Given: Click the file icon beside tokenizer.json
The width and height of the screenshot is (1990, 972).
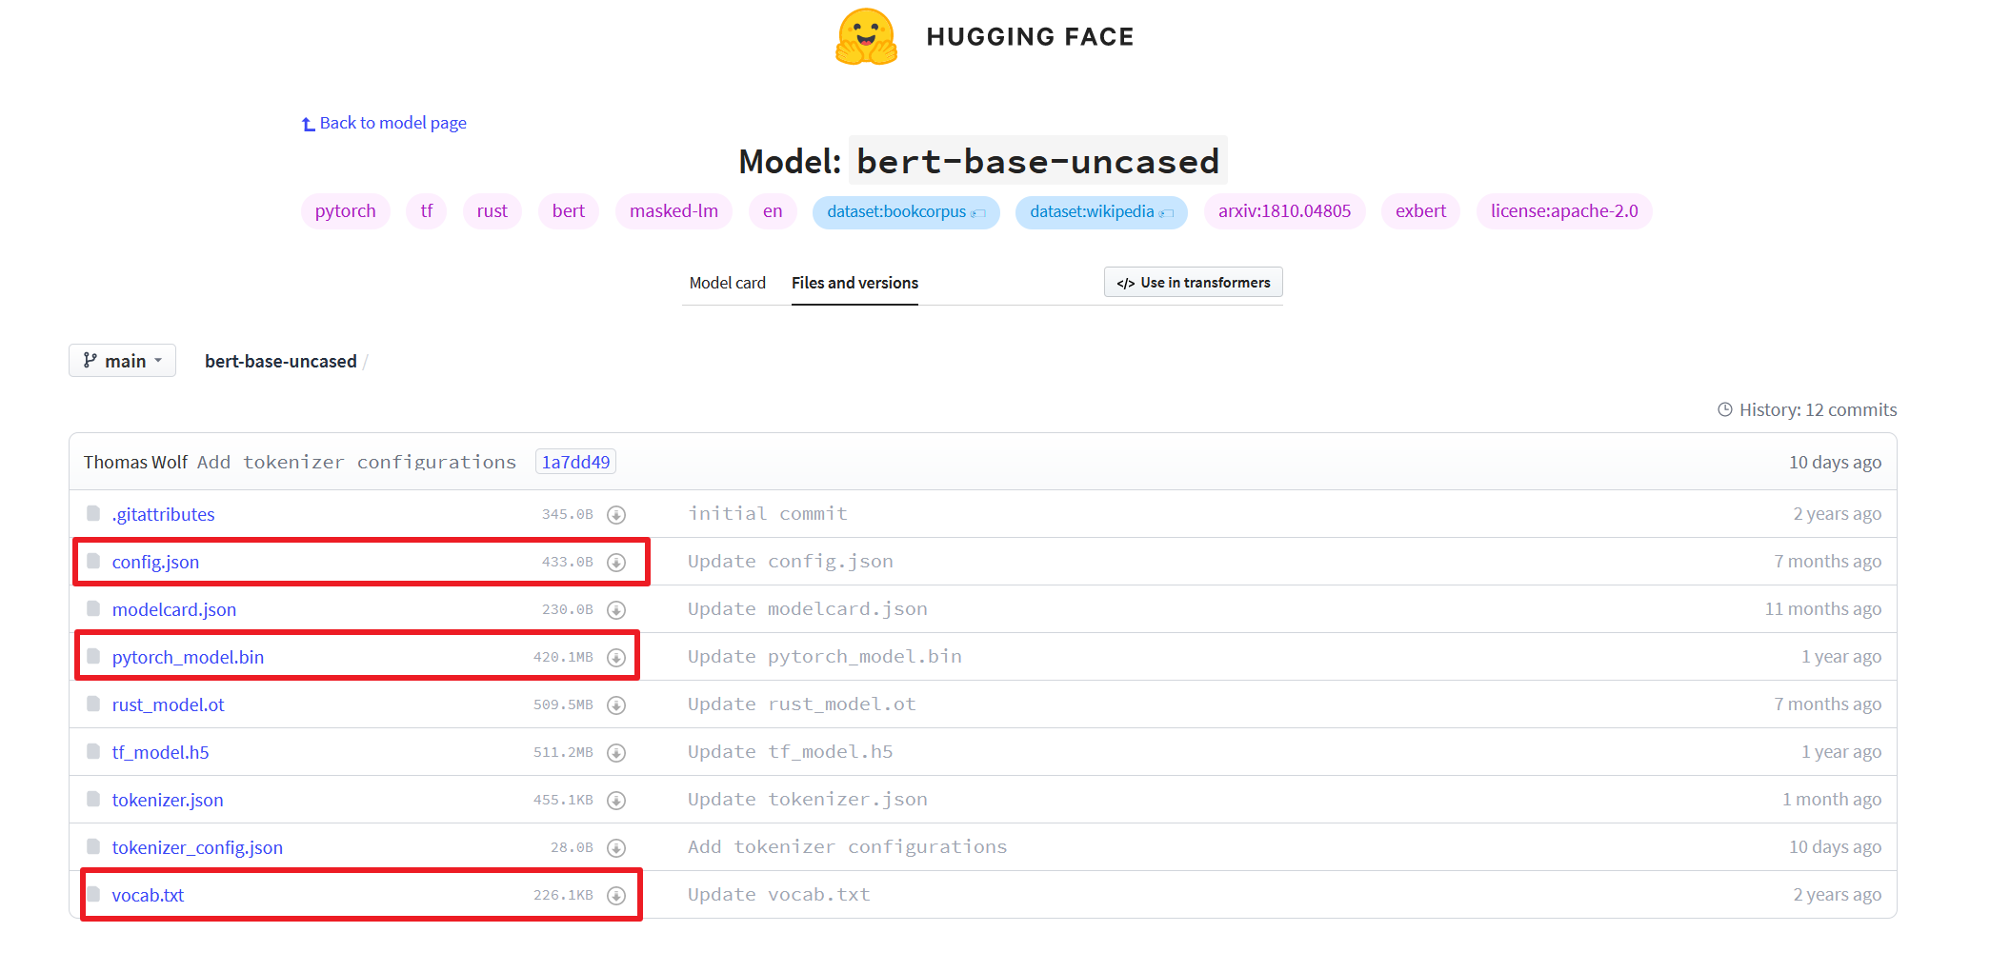Looking at the screenshot, I should click(93, 799).
